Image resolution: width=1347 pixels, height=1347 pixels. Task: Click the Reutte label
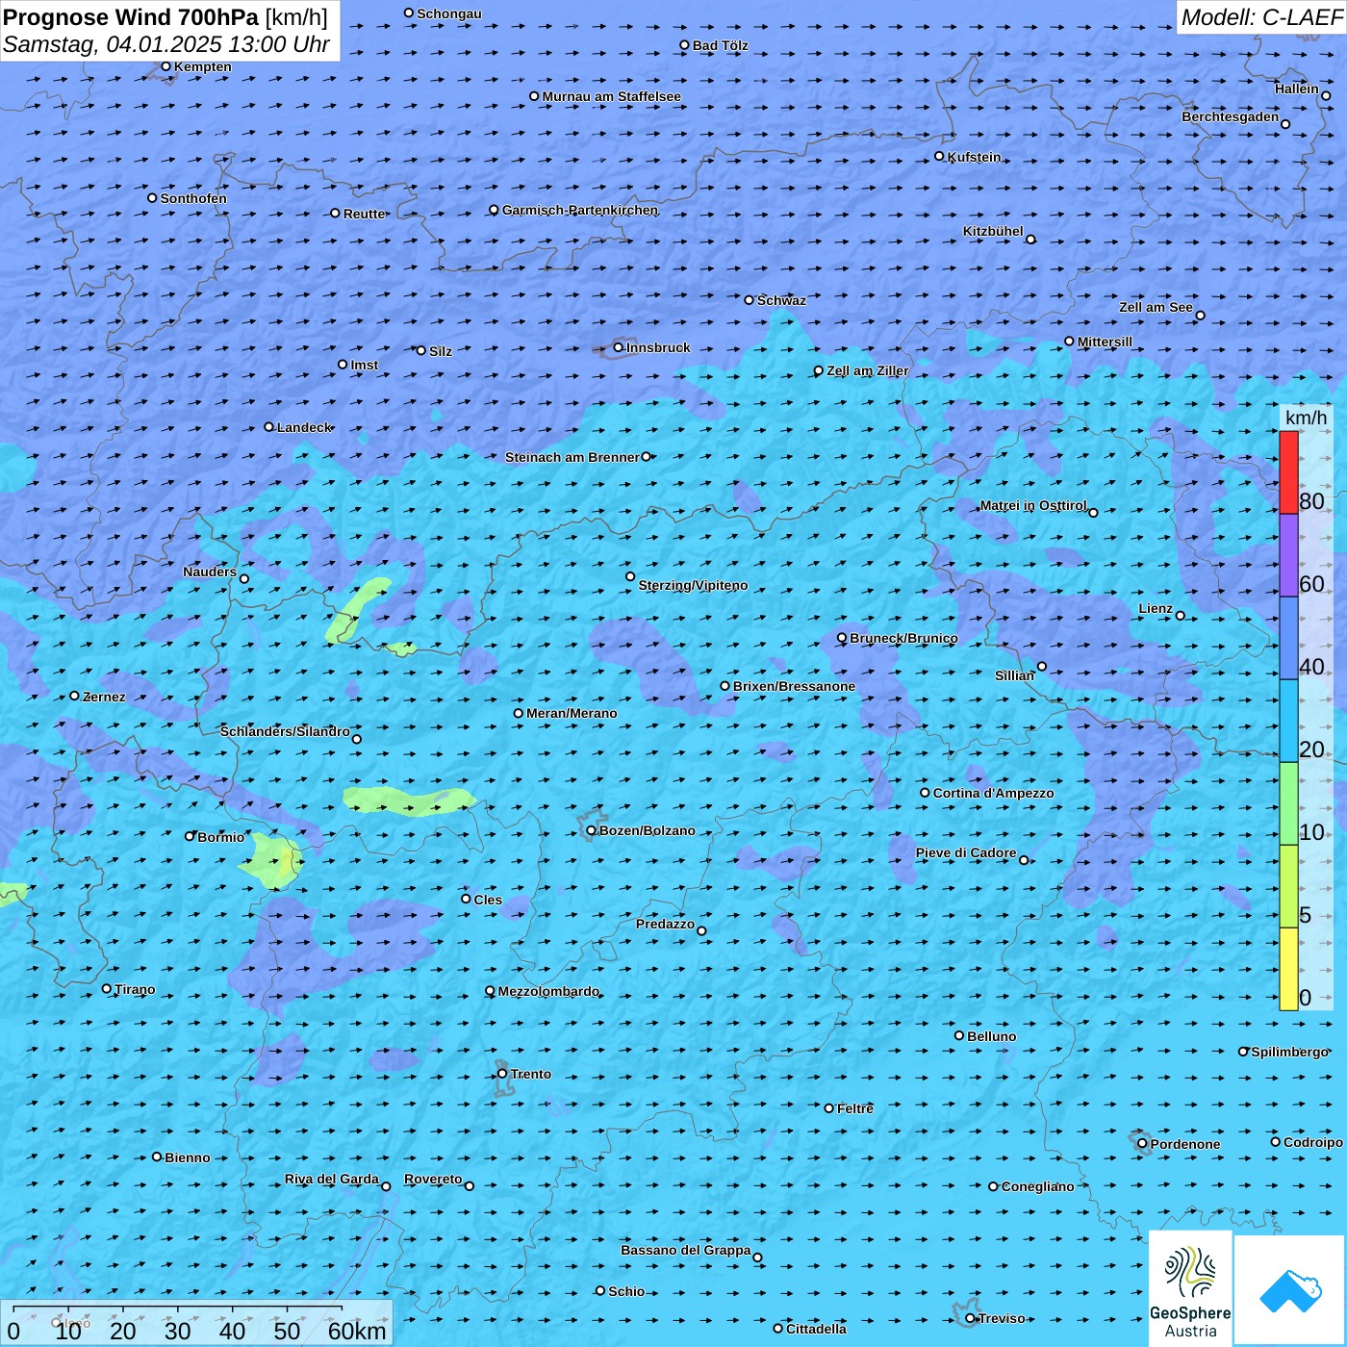click(364, 214)
